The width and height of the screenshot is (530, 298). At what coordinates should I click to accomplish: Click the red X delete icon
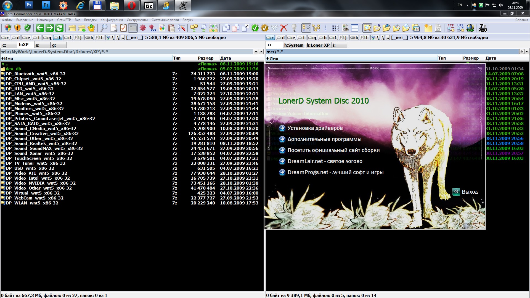[x=283, y=28]
